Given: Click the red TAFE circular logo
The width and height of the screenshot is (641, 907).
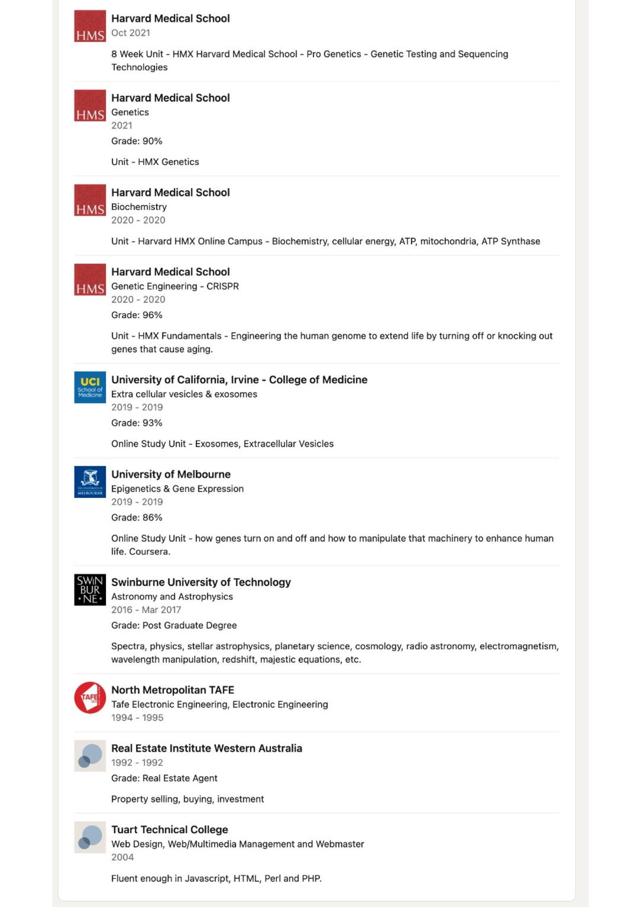Looking at the screenshot, I should coord(90,697).
